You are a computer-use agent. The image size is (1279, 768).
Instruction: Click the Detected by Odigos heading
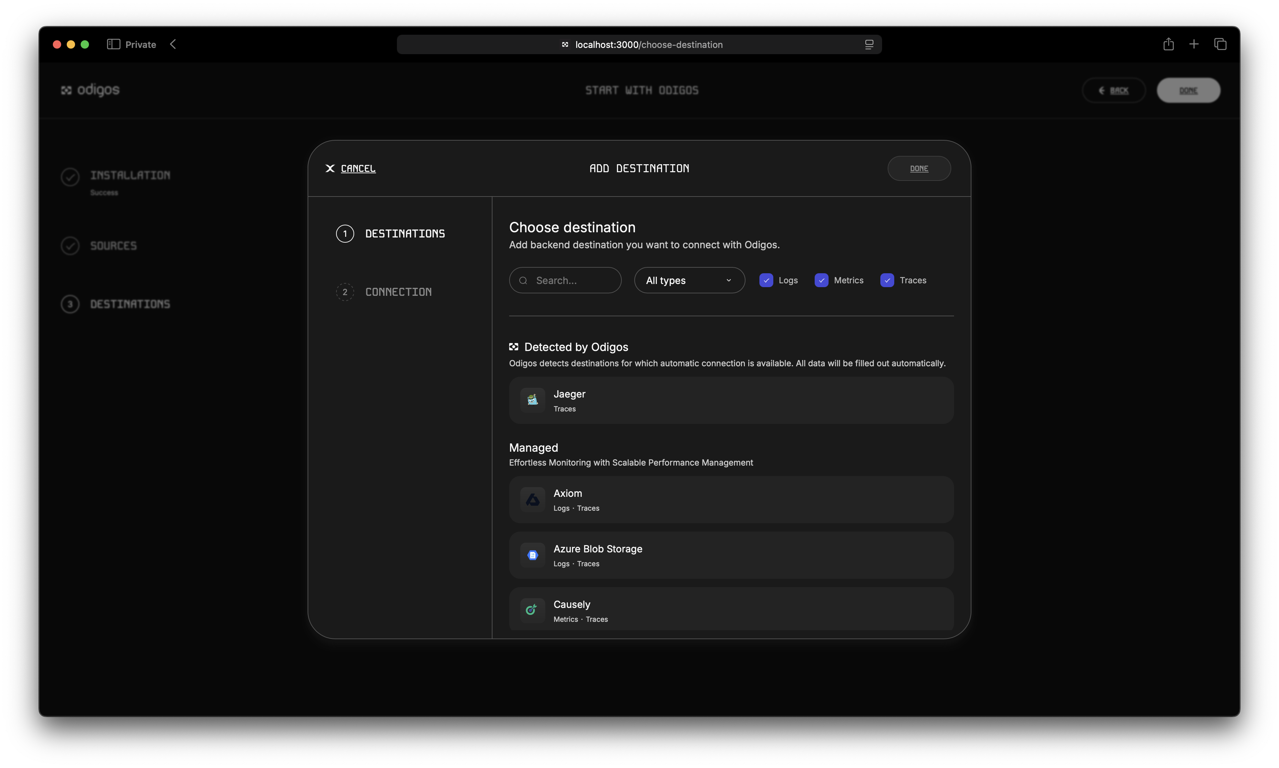576,347
